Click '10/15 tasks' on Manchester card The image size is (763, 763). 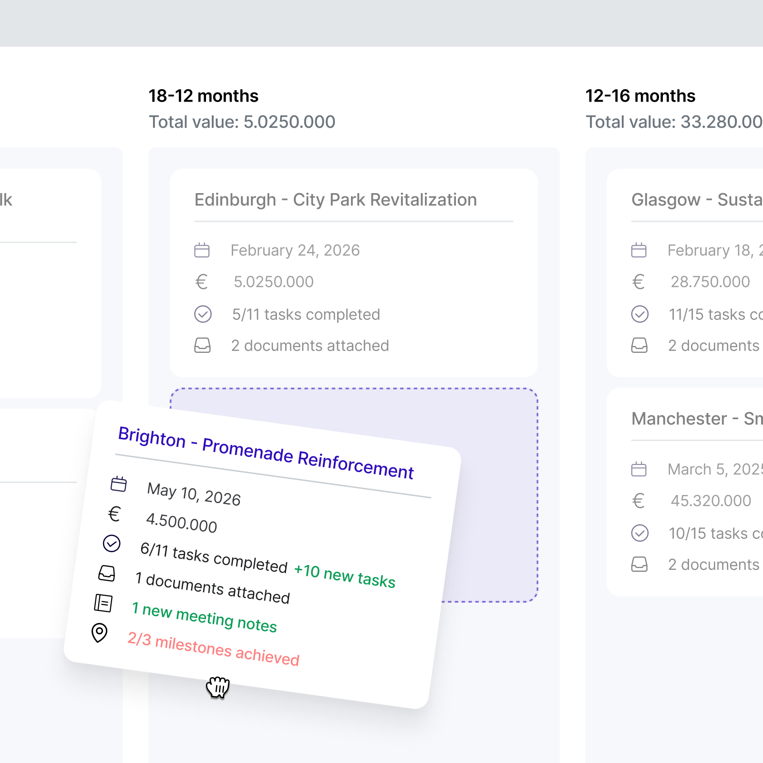pos(716,534)
